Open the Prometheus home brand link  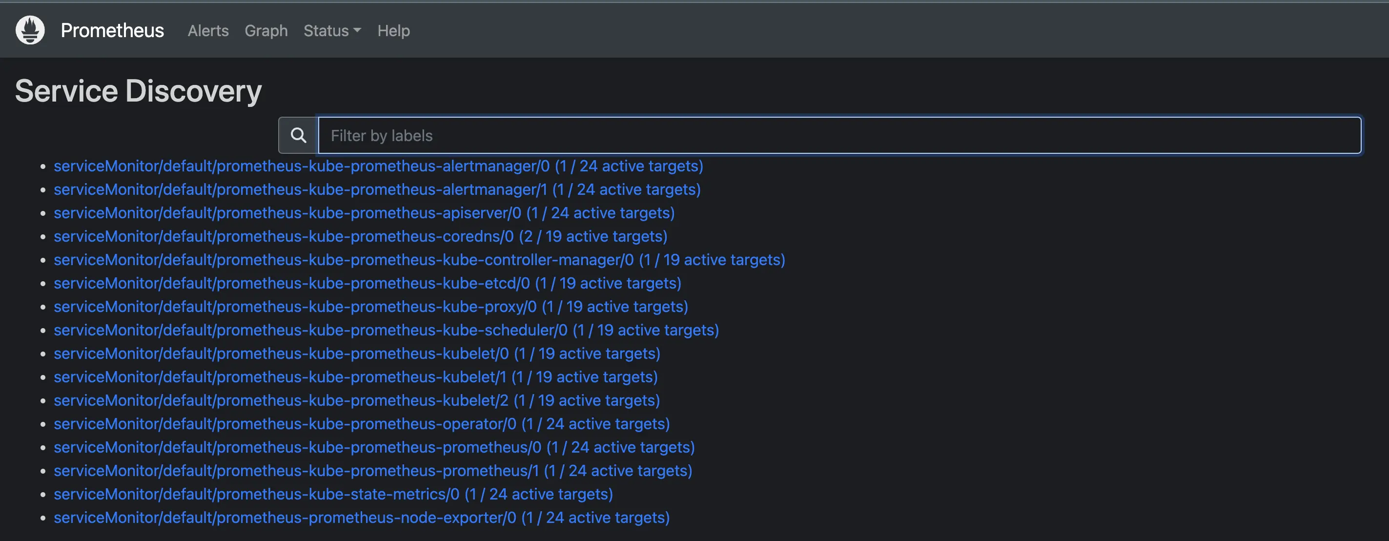[x=112, y=31]
